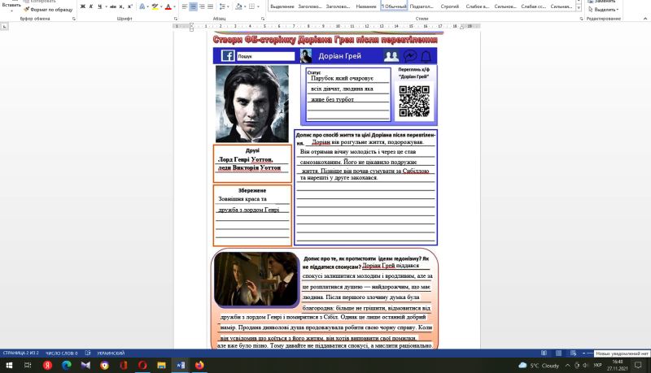Toggle superscript formatting (x²)

point(130,7)
